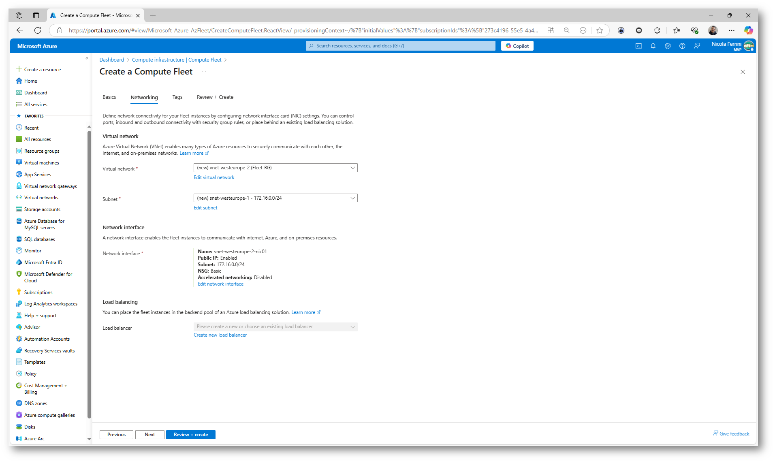Click Create new load balancer link
775x463 pixels.
pos(220,335)
